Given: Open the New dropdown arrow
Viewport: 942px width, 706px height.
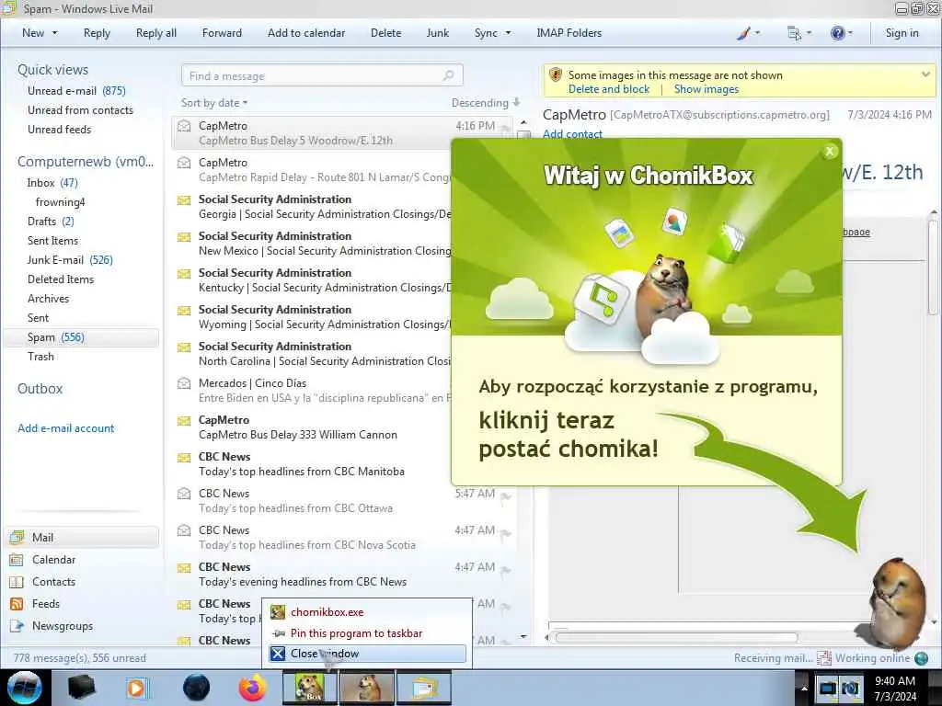Looking at the screenshot, I should point(55,33).
